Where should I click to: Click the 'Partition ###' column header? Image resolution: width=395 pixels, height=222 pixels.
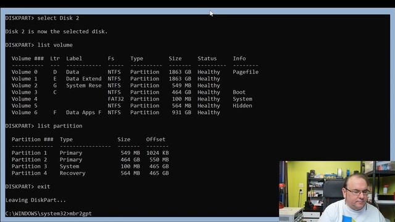(32, 139)
